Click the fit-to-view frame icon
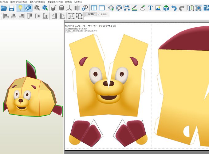 (199, 8)
